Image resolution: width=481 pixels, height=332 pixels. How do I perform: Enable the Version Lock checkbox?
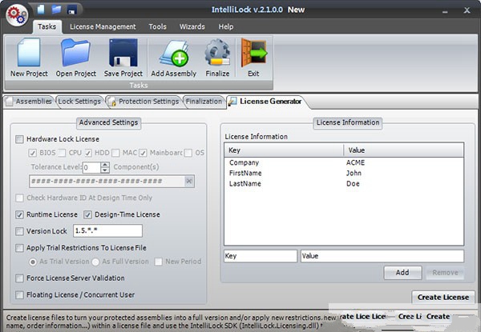(x=19, y=231)
